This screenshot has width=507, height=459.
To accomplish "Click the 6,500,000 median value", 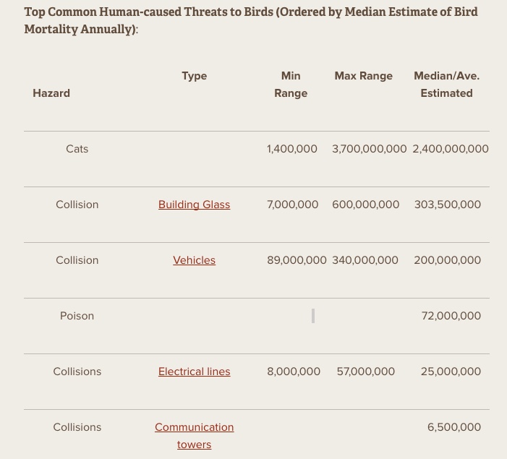I will [454, 427].
